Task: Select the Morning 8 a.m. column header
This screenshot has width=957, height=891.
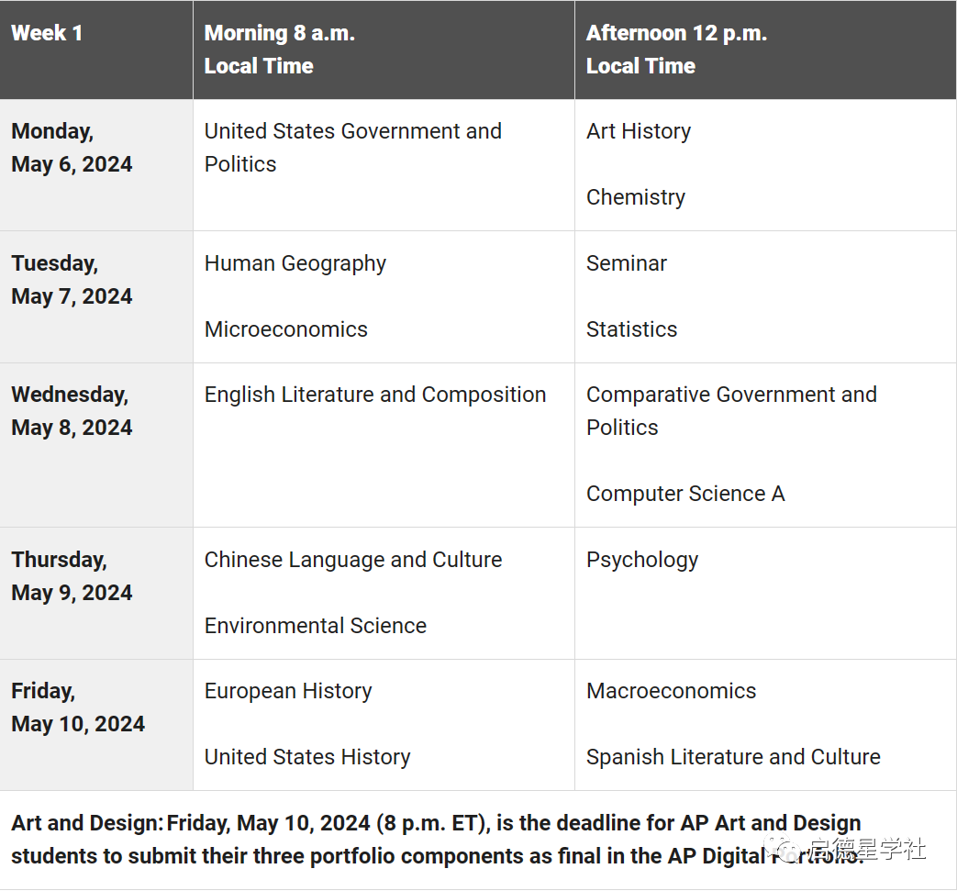Action: coord(279,50)
